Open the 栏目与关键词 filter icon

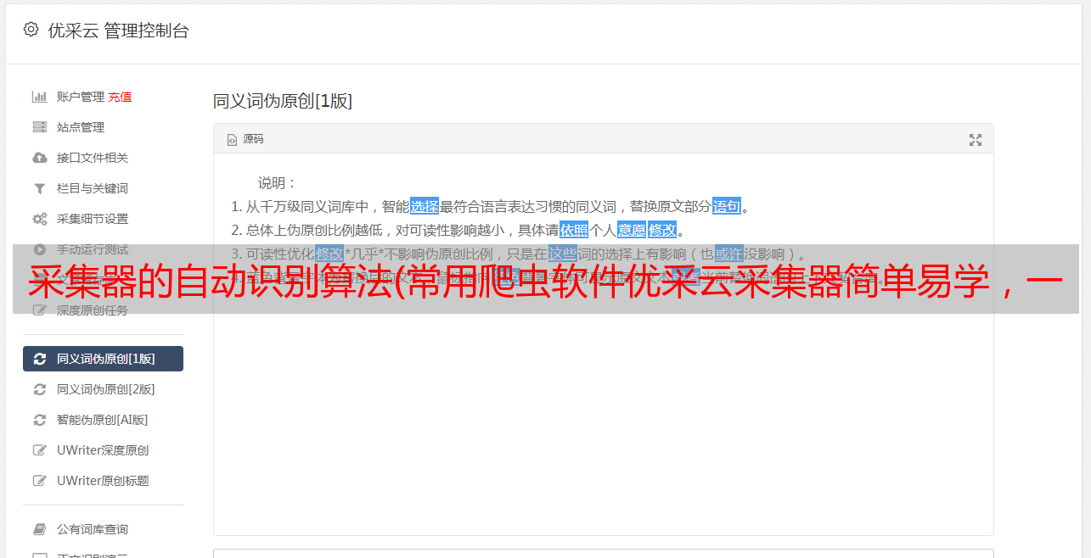tap(39, 188)
